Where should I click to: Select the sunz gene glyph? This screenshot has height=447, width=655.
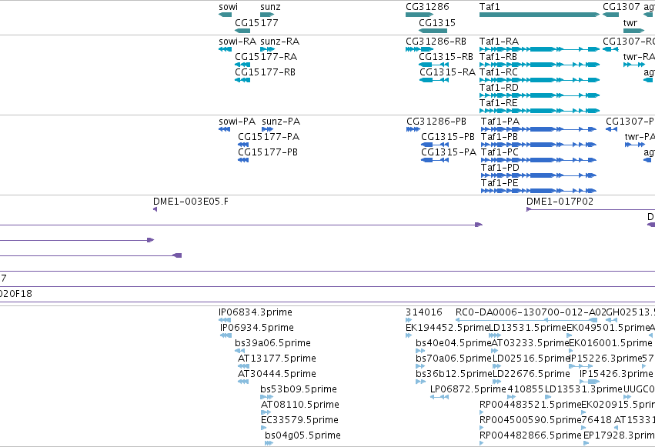click(267, 15)
